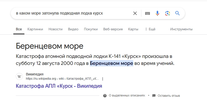
Task: Open the Видео results tab
Action: click(x=73, y=29)
